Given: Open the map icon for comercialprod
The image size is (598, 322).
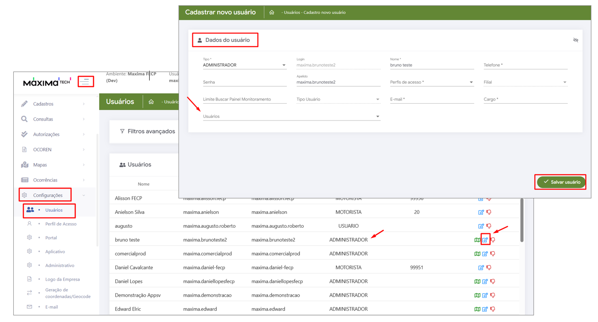Looking at the screenshot, I should 477,254.
